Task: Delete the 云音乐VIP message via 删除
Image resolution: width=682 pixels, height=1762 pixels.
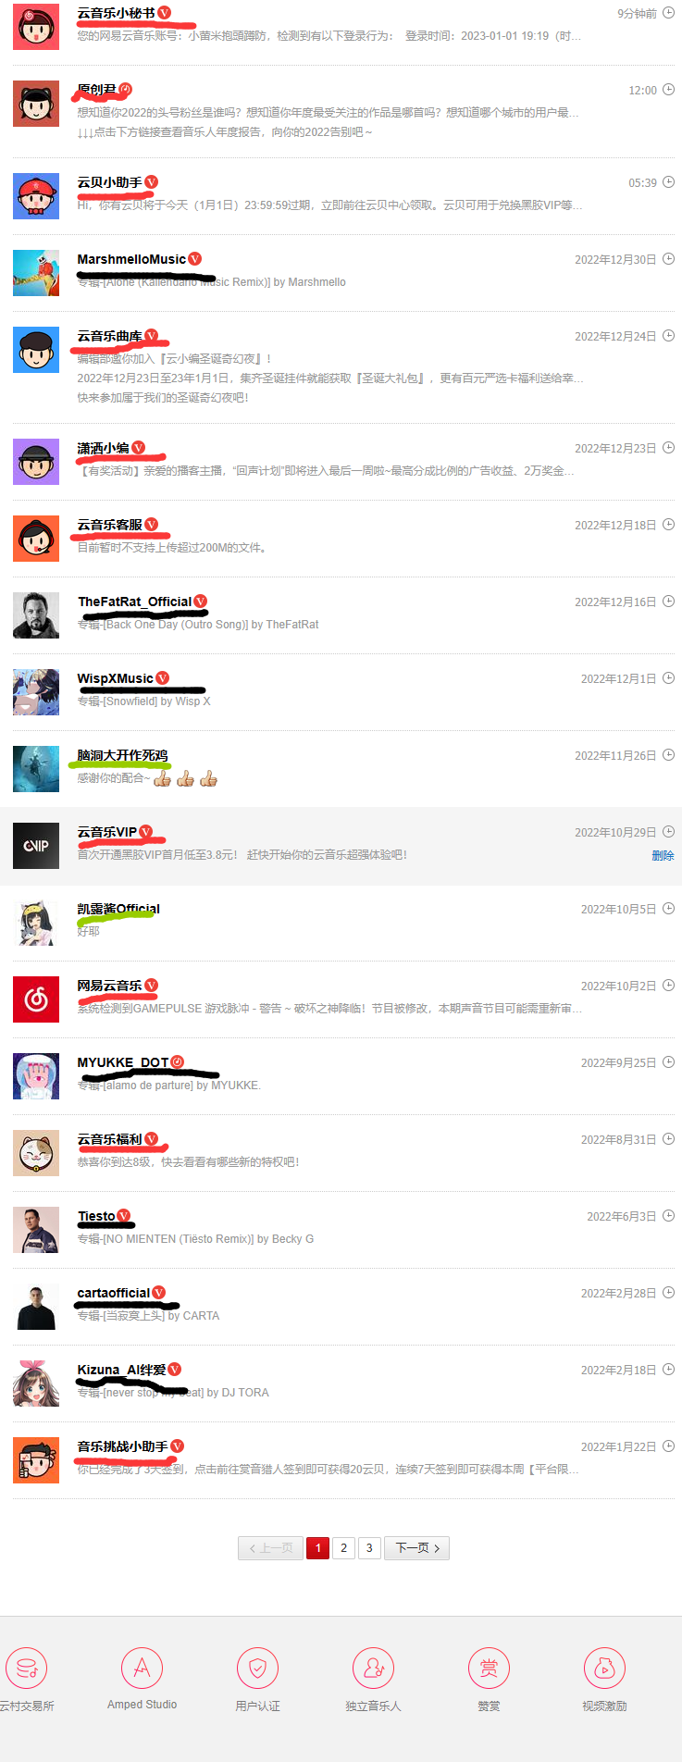Action: 663,855
